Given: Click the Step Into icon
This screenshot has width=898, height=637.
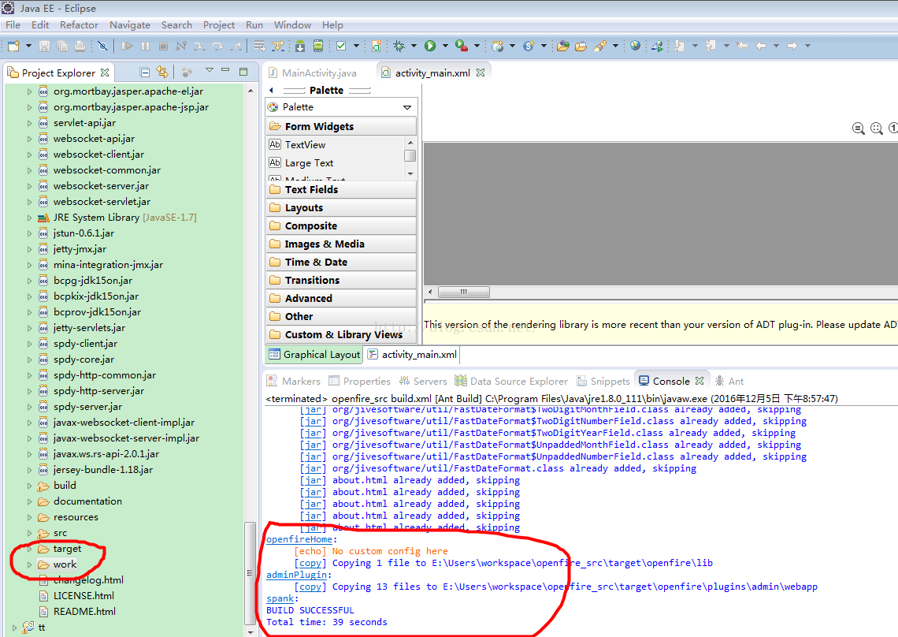Looking at the screenshot, I should tap(199, 46).
